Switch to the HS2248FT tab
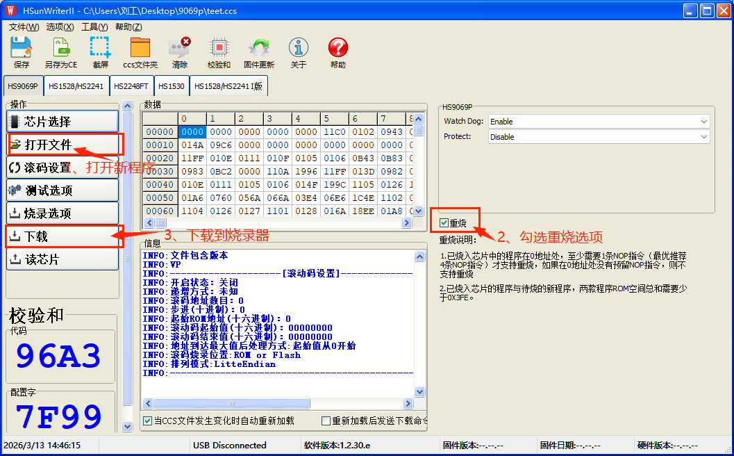The height and width of the screenshot is (456, 734). [131, 86]
